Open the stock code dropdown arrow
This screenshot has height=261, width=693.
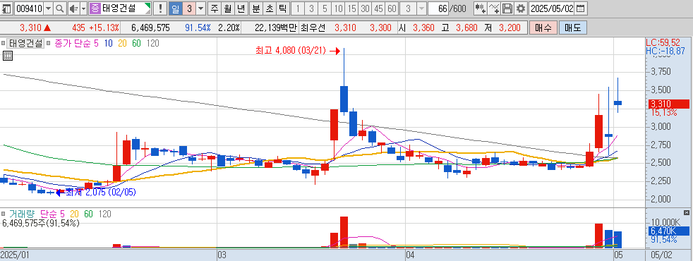click(48, 8)
